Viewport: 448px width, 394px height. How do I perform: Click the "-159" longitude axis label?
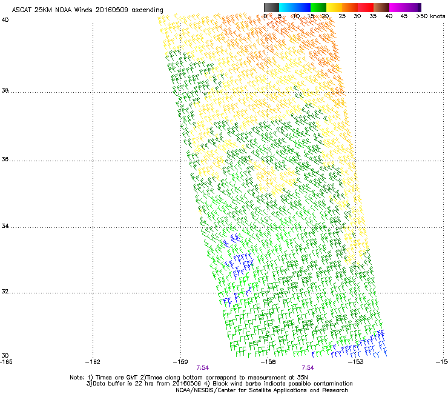(x=180, y=362)
